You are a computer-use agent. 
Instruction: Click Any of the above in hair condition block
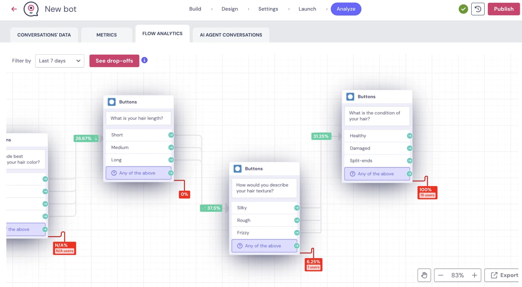(377, 174)
